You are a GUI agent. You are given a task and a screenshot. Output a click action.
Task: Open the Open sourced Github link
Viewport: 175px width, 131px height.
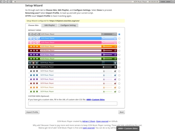[x=102, y=121]
